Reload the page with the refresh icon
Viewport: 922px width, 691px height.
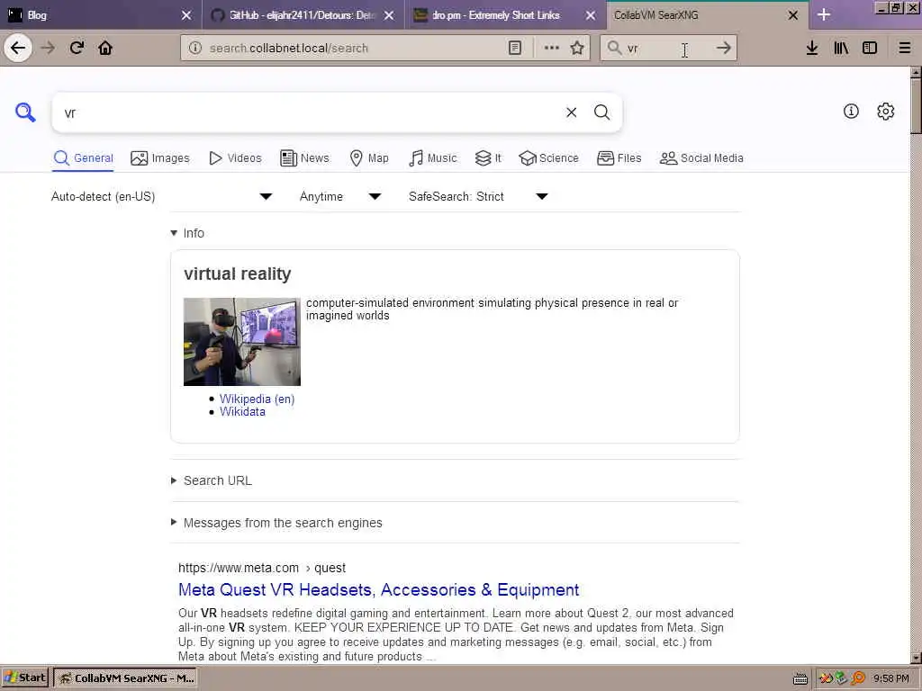pyautogui.click(x=77, y=48)
